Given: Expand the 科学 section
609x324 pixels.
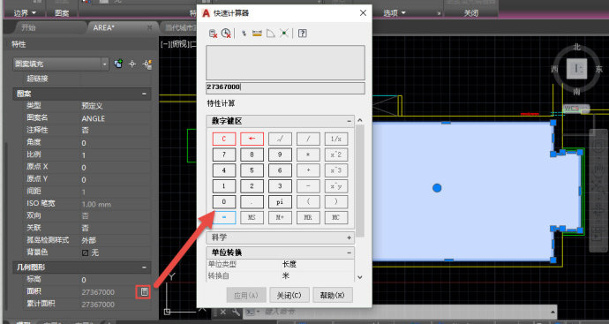Looking at the screenshot, I should coord(349,237).
